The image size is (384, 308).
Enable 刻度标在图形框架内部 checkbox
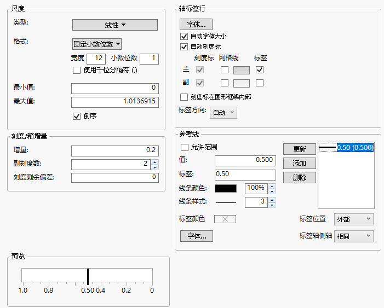[x=184, y=97]
